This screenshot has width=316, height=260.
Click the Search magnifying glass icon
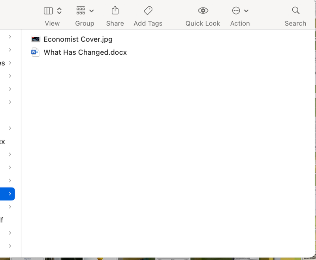point(295,11)
